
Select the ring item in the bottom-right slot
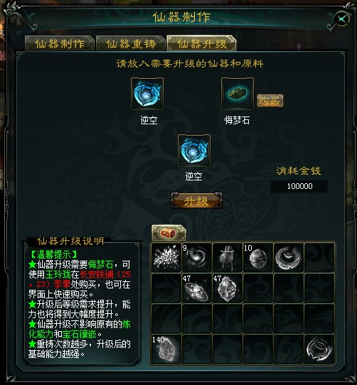(319, 349)
